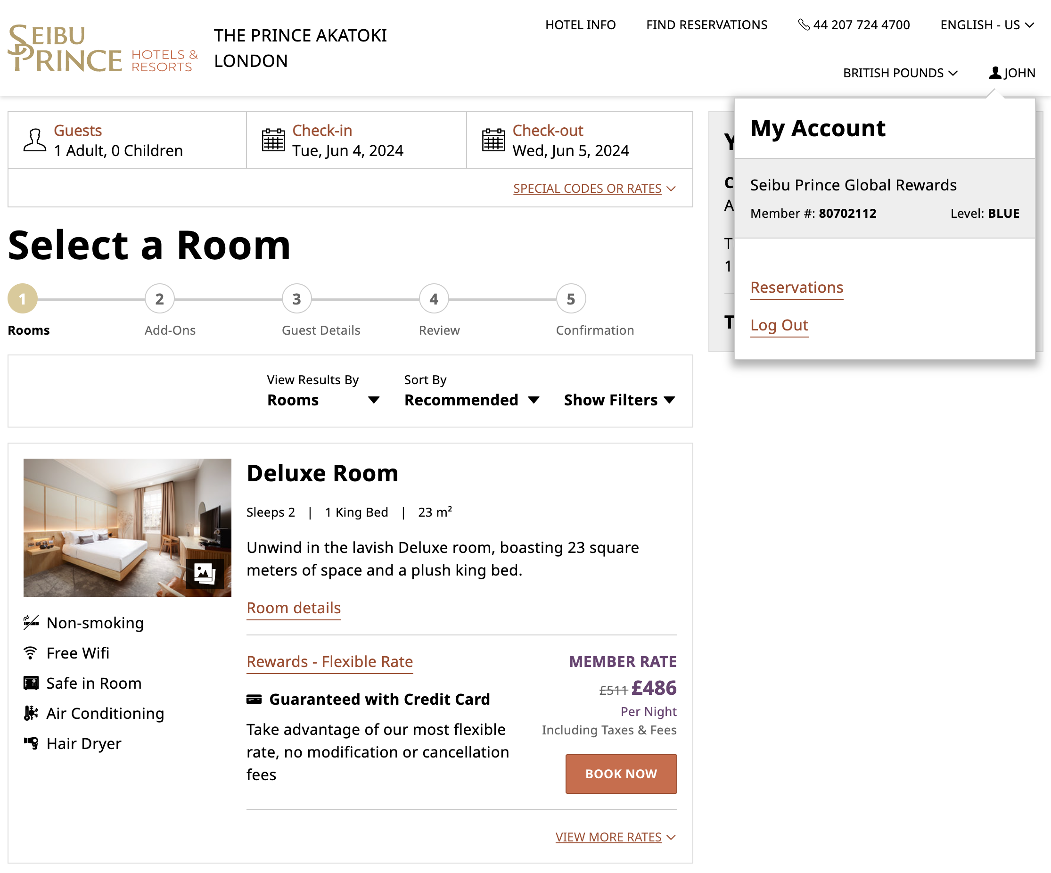This screenshot has width=1051, height=873.
Task: Expand the English - US language dropdown
Action: pos(987,25)
